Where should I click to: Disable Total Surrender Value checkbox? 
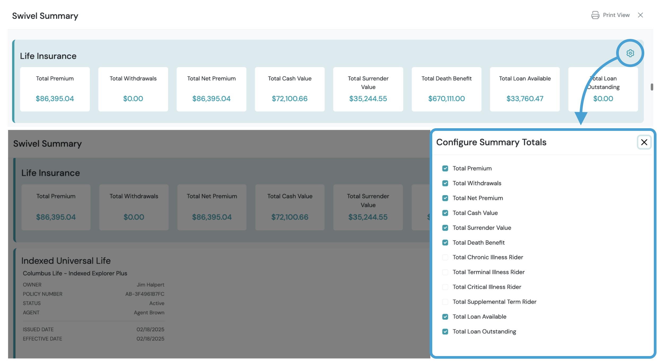click(x=445, y=228)
